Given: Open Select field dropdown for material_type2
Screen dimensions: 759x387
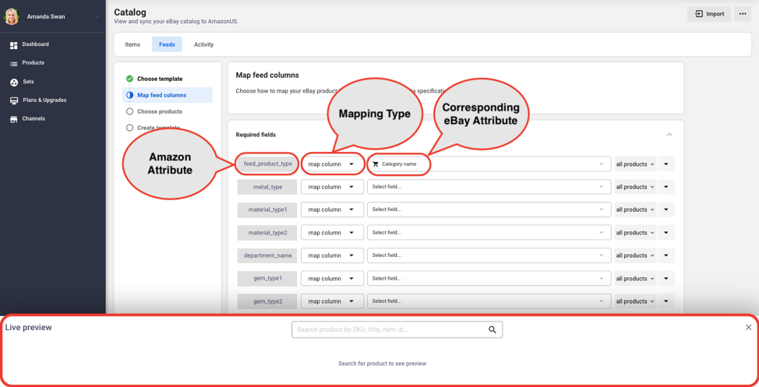Looking at the screenshot, I should [x=489, y=233].
